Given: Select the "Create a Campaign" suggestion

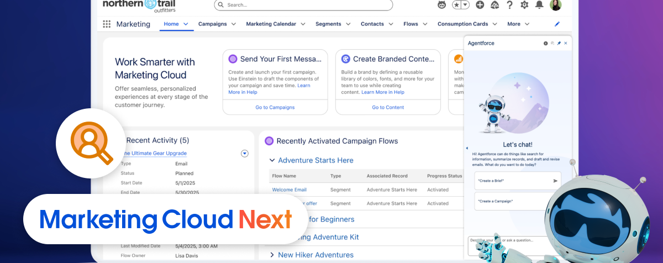Looking at the screenshot, I should [x=518, y=201].
